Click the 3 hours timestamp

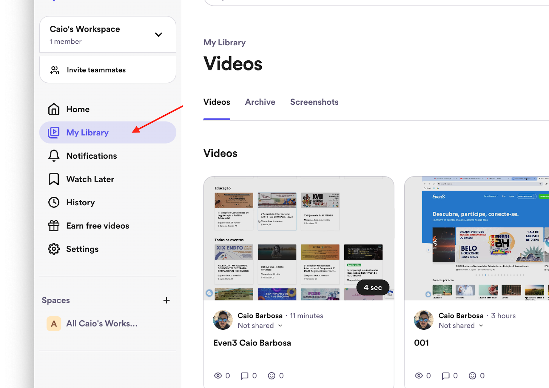pos(503,316)
